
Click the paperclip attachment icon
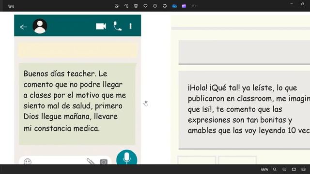click(x=91, y=161)
